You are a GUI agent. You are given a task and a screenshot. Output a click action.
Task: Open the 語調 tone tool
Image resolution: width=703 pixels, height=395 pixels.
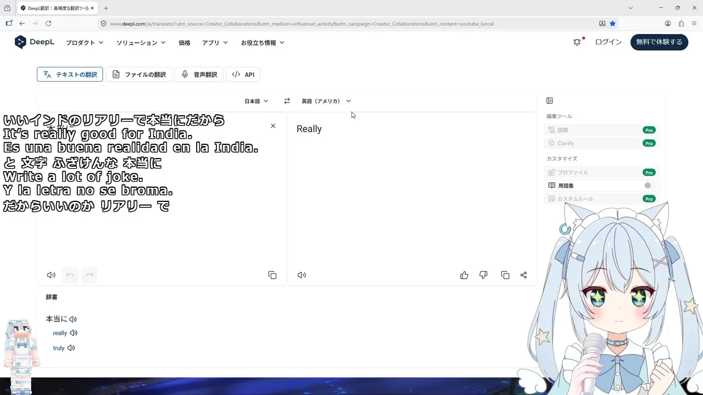(x=602, y=130)
